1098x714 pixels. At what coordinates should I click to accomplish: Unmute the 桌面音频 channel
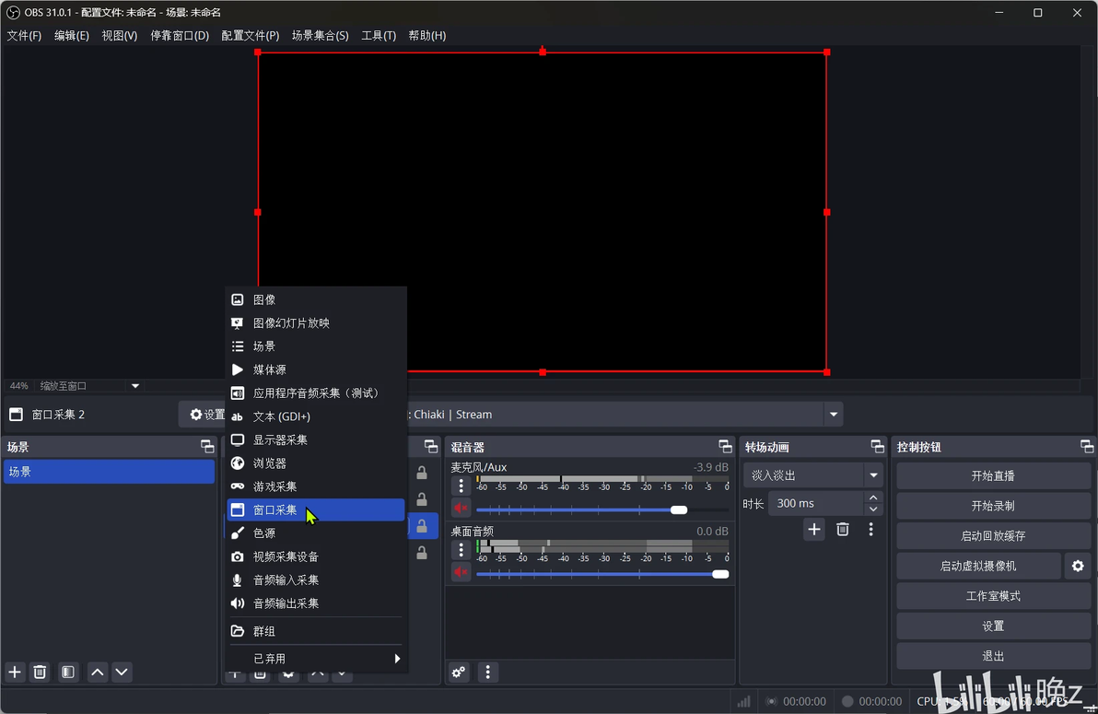point(461,572)
